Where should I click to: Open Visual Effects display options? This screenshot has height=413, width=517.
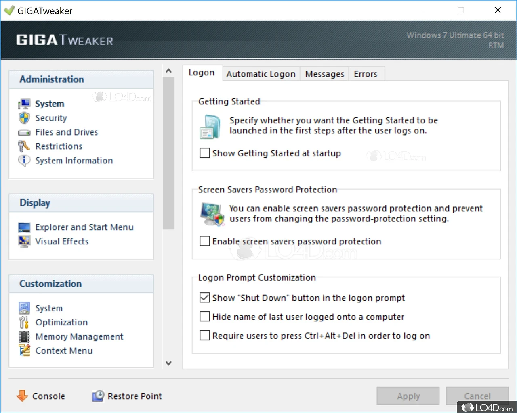pos(62,241)
